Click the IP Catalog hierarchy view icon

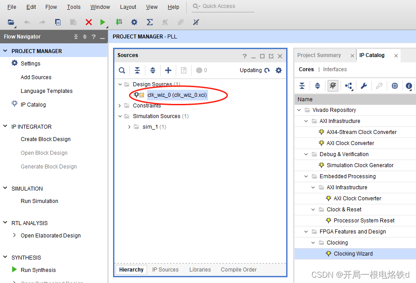coord(348,86)
